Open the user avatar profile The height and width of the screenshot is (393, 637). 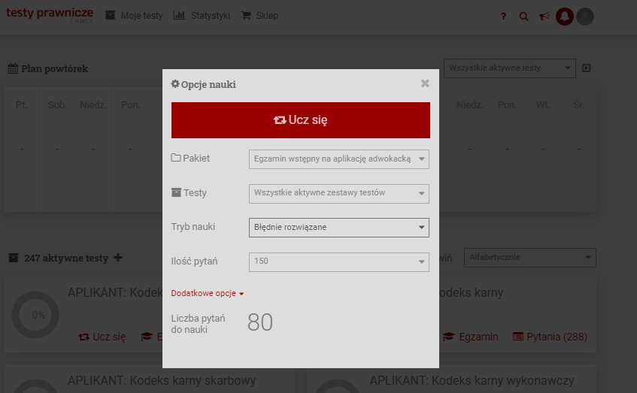585,17
